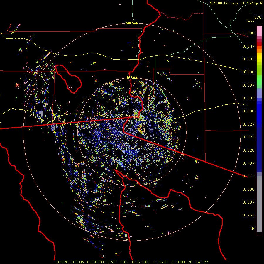The width and height of the screenshot is (264, 264).
Task: Click the NEXLAB-College of DuPage label
Action: (234, 3)
